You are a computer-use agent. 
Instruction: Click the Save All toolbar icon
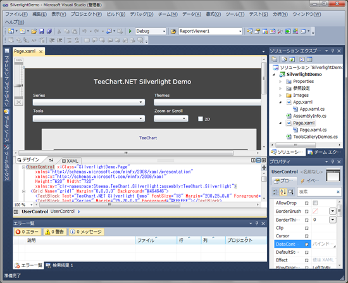coord(49,31)
